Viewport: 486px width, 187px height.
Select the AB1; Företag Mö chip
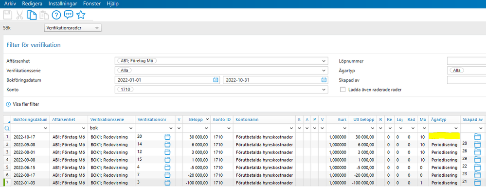[137, 61]
